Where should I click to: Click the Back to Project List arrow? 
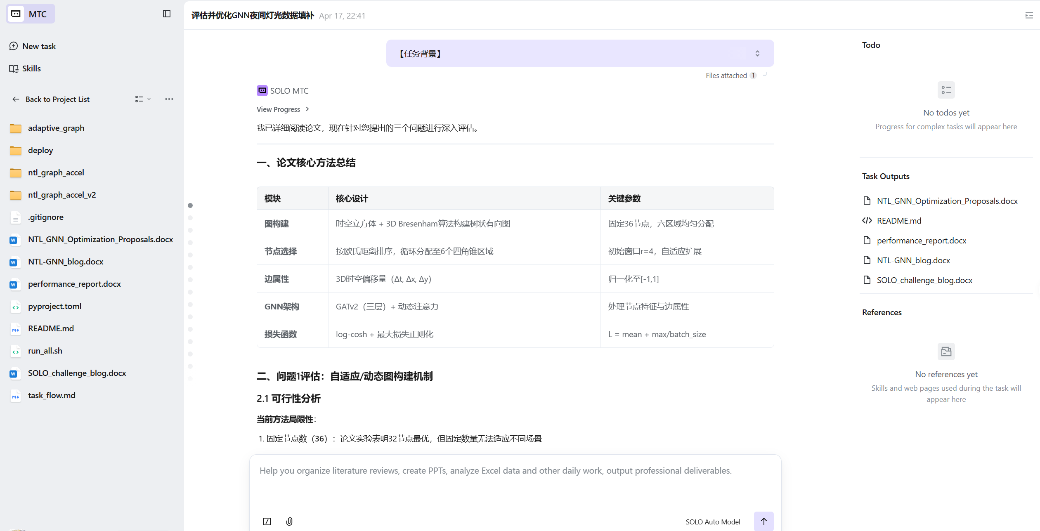16,99
